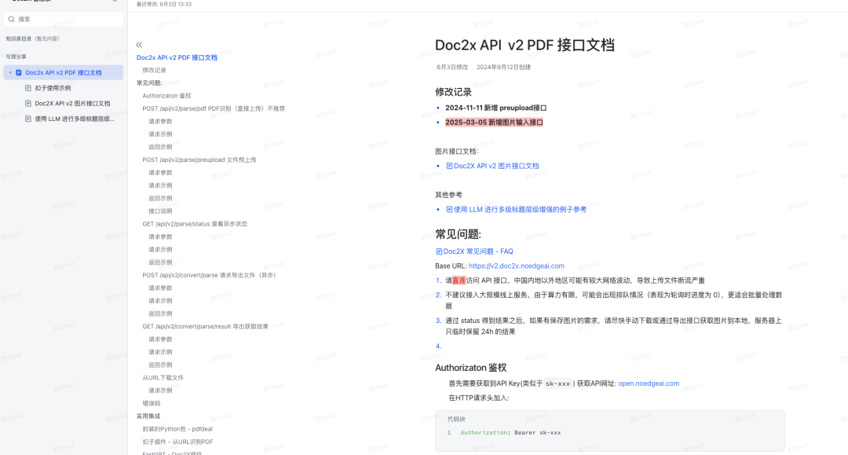Open outline entry POST /api/v2/parse/pdf PDF识别
The height and width of the screenshot is (455, 848).
[x=214, y=108]
